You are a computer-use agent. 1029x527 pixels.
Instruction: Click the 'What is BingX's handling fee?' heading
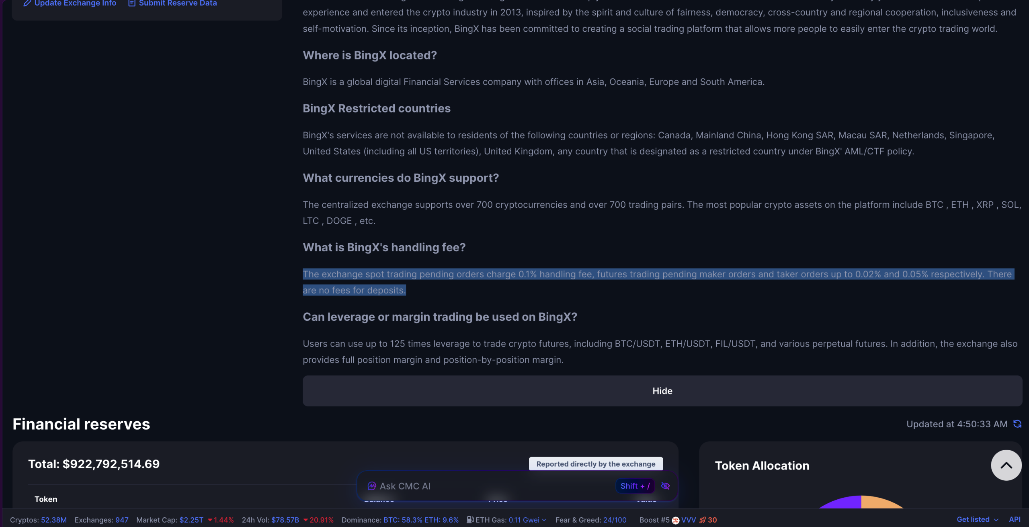tap(384, 248)
